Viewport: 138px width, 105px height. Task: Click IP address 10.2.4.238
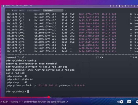109,36
